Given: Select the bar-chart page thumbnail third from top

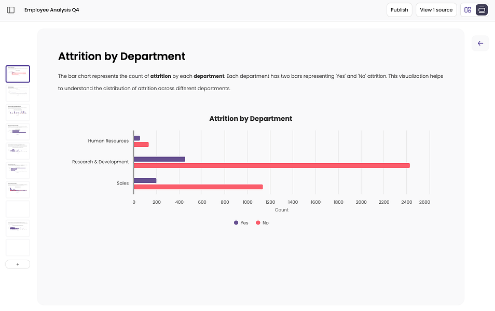Looking at the screenshot, I should (x=17, y=112).
